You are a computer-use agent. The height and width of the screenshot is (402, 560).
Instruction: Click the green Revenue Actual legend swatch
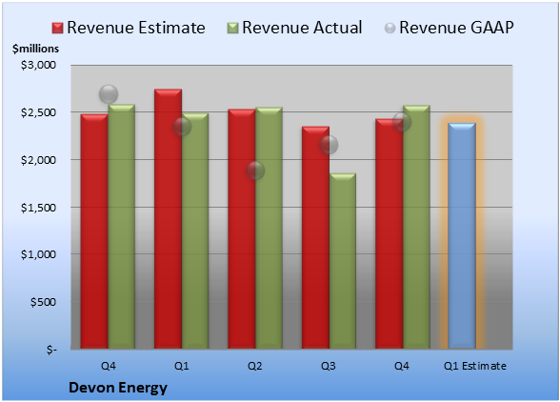point(232,28)
